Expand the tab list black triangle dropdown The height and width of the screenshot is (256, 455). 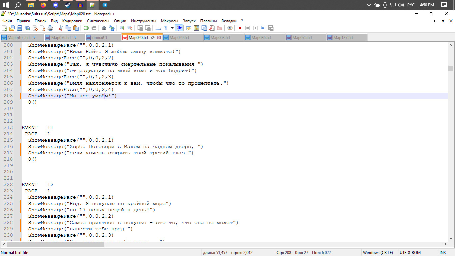pyautogui.click(x=443, y=21)
